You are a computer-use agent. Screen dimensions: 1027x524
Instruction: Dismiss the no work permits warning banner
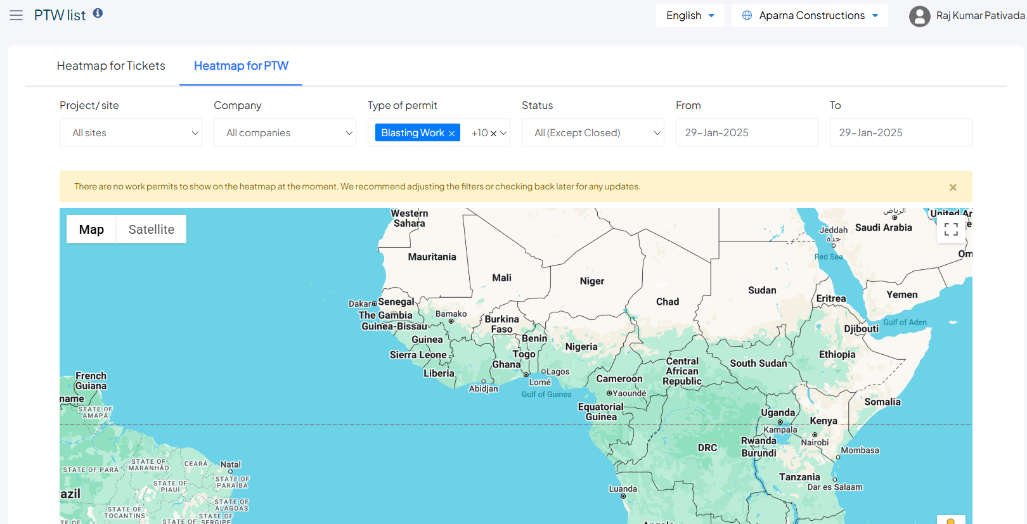[952, 187]
